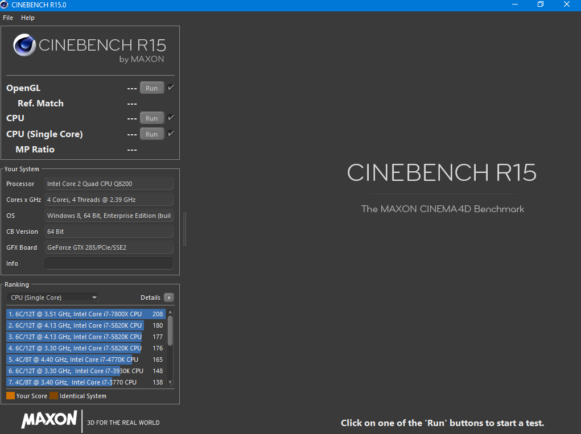
Task: Click the brown Identical System color swatch
Action: (53, 396)
